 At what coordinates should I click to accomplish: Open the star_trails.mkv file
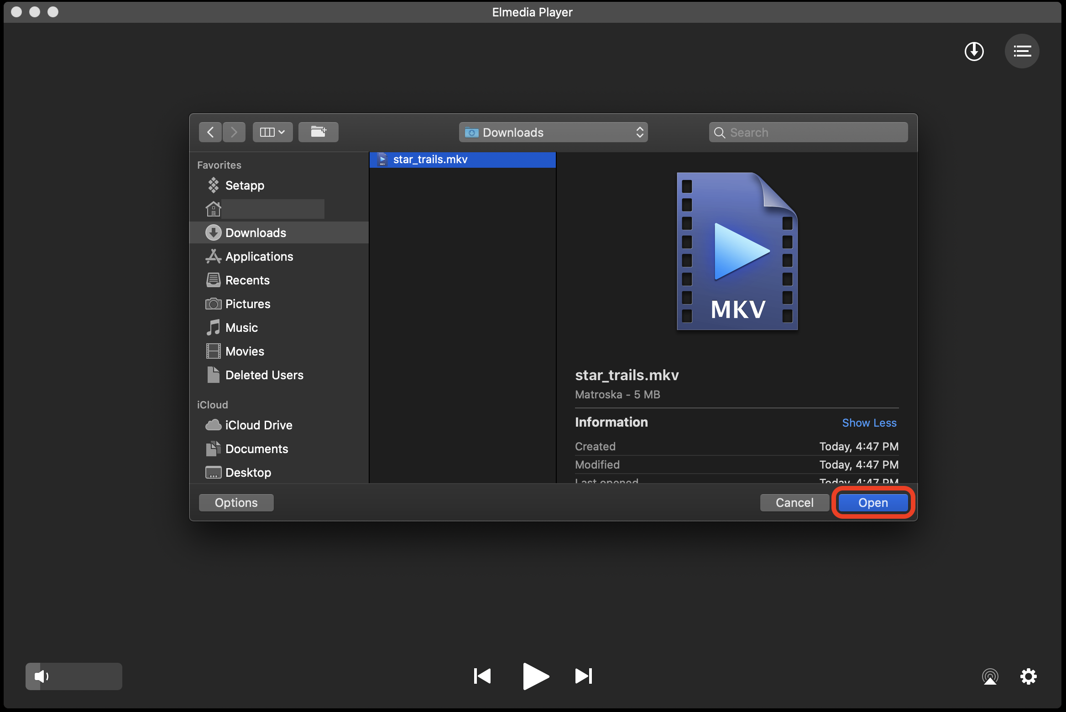pos(873,502)
